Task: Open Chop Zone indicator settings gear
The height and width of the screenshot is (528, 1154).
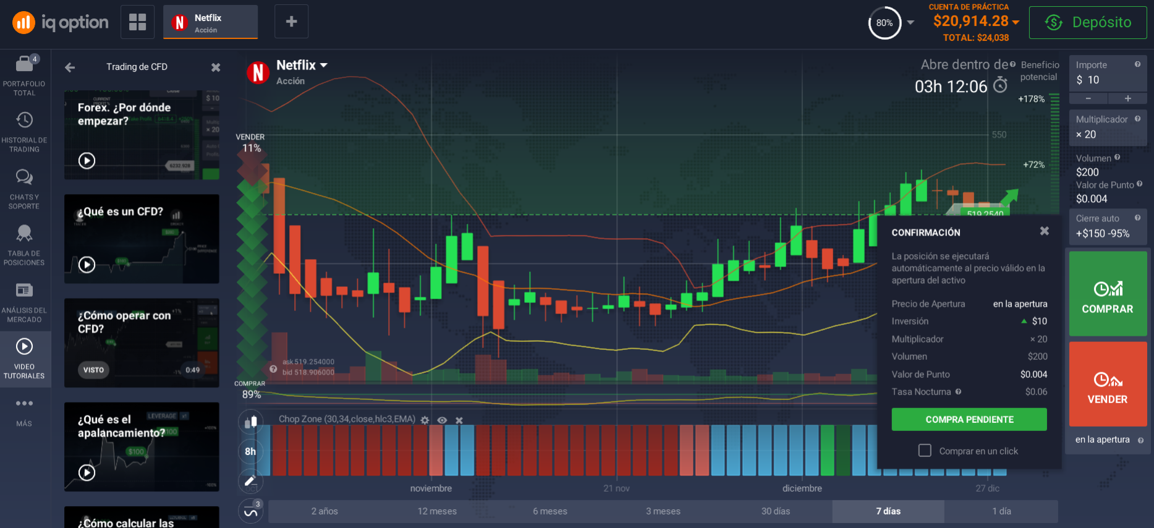Action: coord(425,420)
